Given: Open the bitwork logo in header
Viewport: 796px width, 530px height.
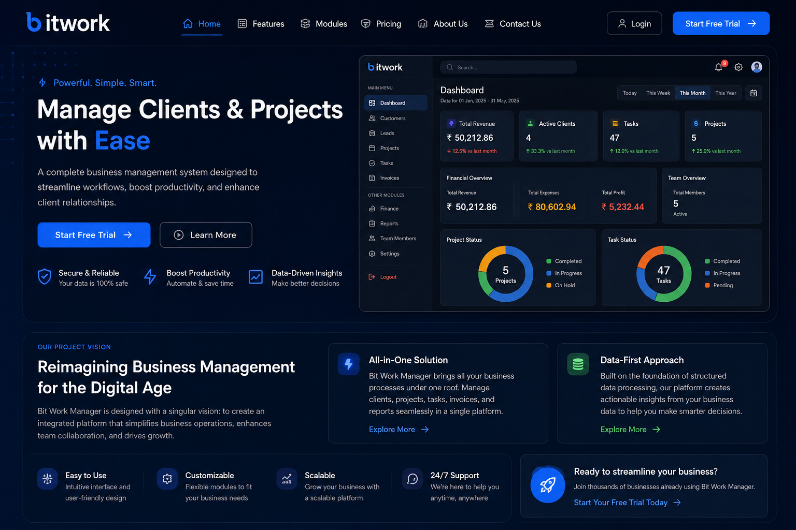Looking at the screenshot, I should coord(68,23).
